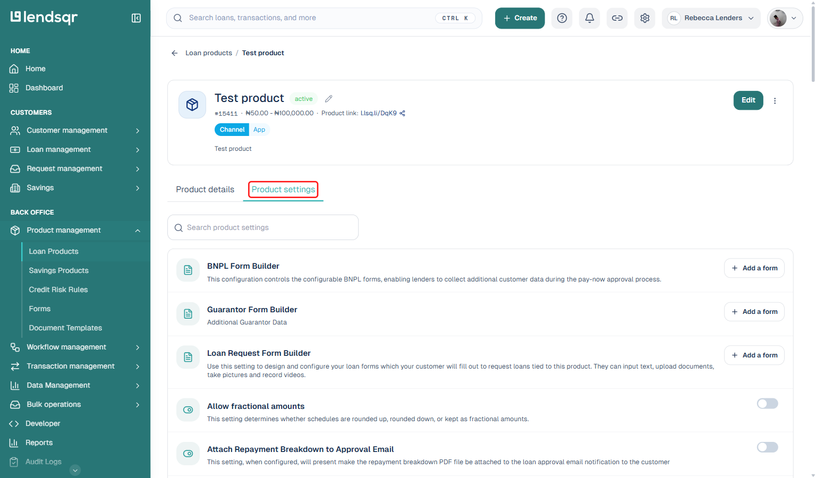Image resolution: width=816 pixels, height=478 pixels.
Task: Collapse the sidebar panel icon
Action: point(136,18)
